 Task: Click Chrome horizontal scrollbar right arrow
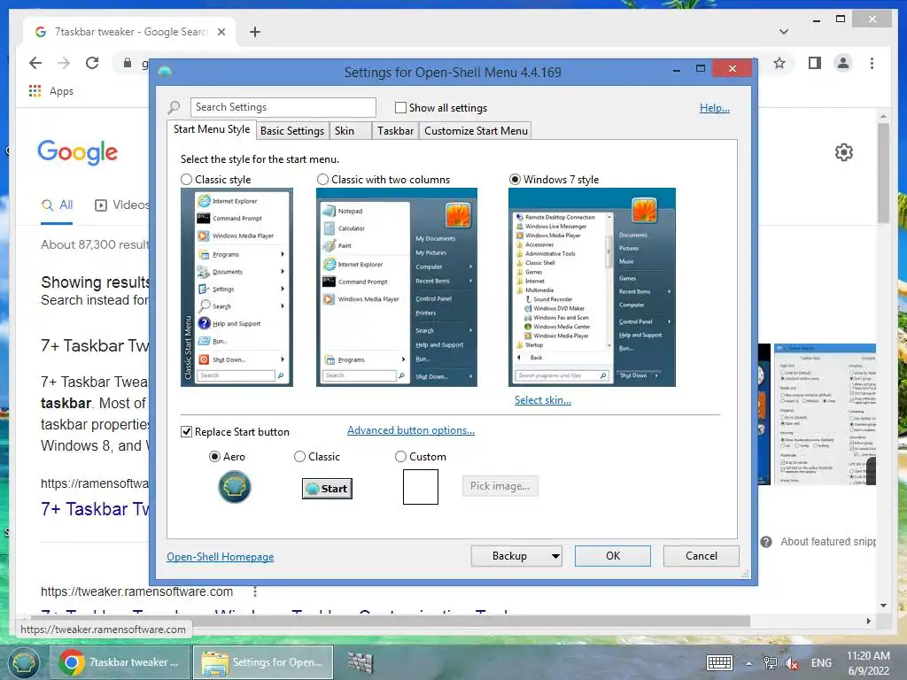[x=868, y=621]
